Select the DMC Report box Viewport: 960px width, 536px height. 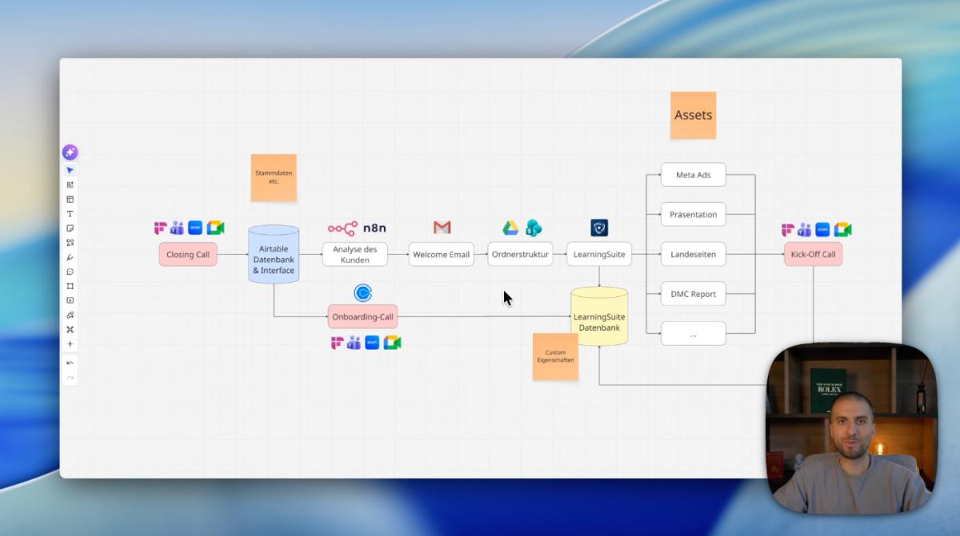point(693,294)
